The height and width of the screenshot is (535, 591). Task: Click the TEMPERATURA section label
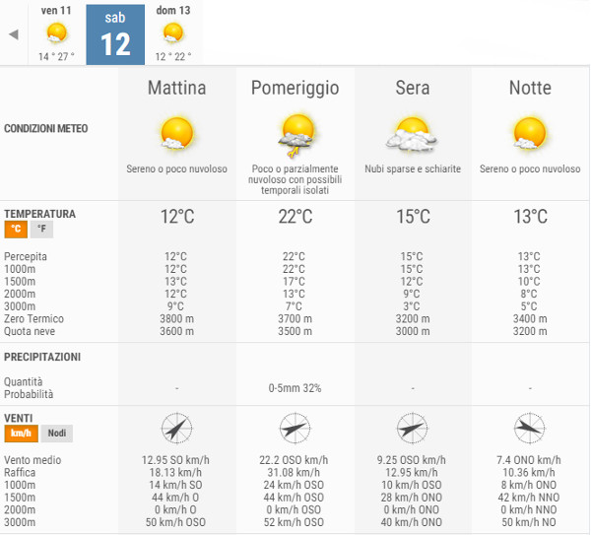(x=39, y=214)
